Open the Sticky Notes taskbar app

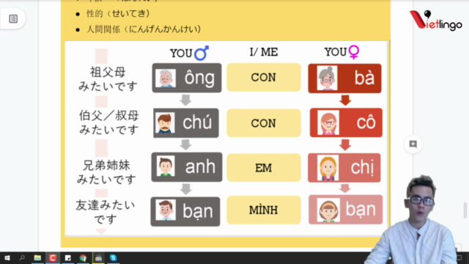coord(68,257)
